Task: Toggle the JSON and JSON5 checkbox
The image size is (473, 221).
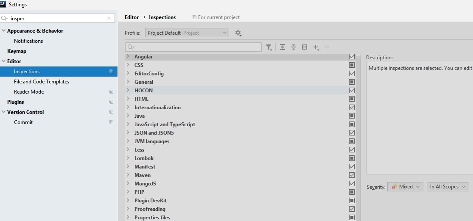Action: [x=352, y=133]
